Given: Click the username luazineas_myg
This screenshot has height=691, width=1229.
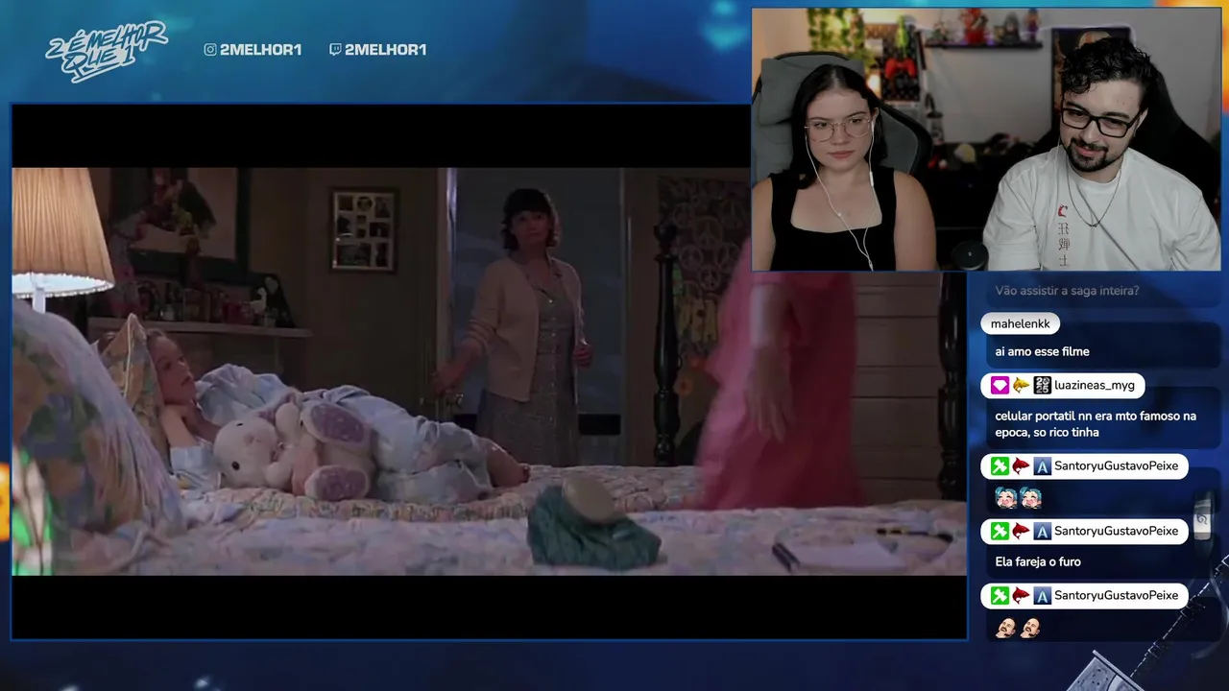Looking at the screenshot, I should (x=1095, y=386).
